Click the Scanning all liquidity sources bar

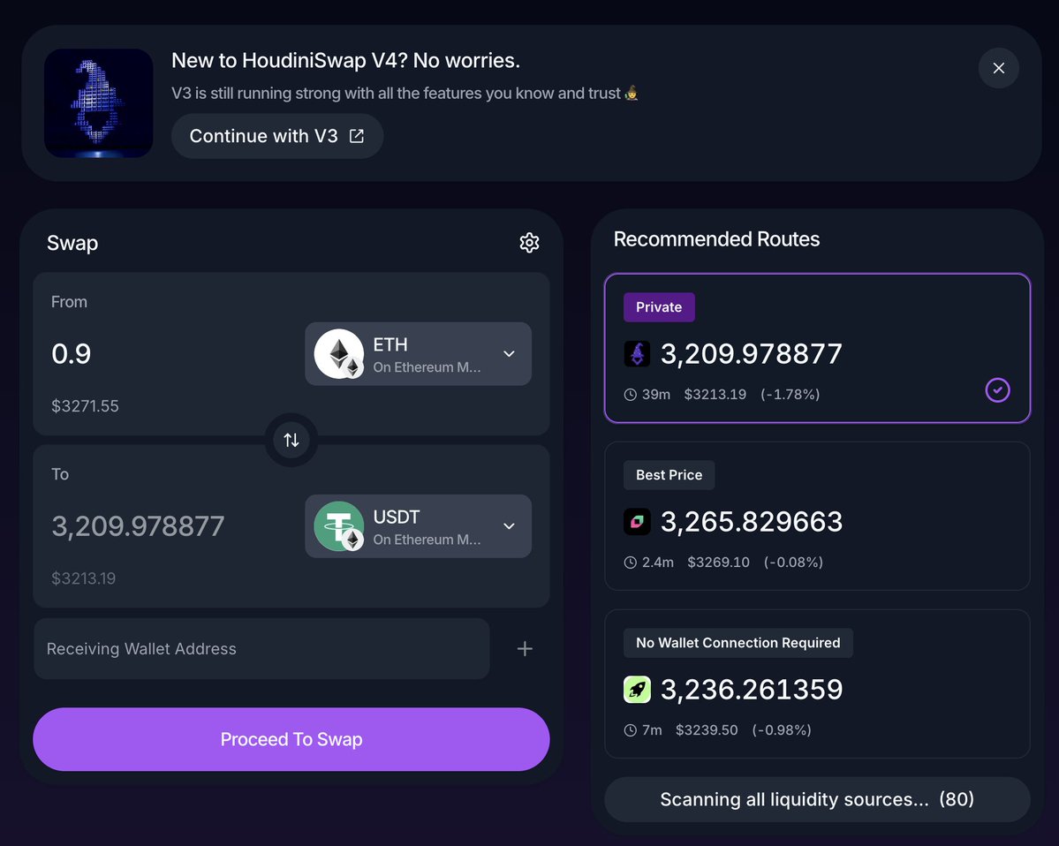pyautogui.click(x=817, y=800)
